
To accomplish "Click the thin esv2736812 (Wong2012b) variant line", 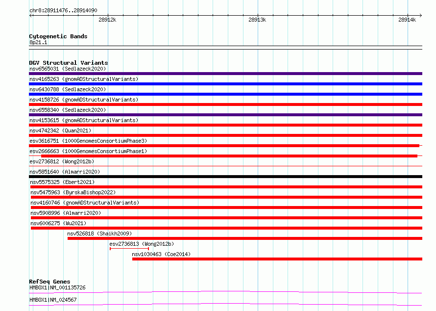I will coord(225,166).
